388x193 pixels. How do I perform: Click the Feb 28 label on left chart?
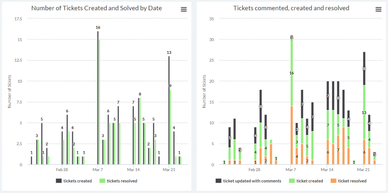point(62,170)
